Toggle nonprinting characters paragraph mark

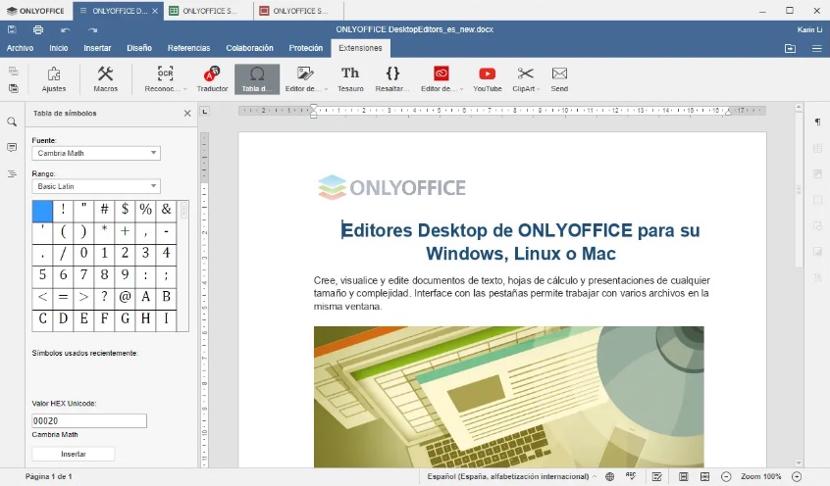[x=816, y=122]
